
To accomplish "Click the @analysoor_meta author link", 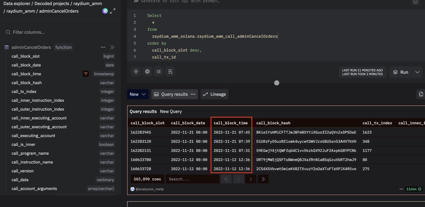I will pyautogui.click(x=150, y=189).
